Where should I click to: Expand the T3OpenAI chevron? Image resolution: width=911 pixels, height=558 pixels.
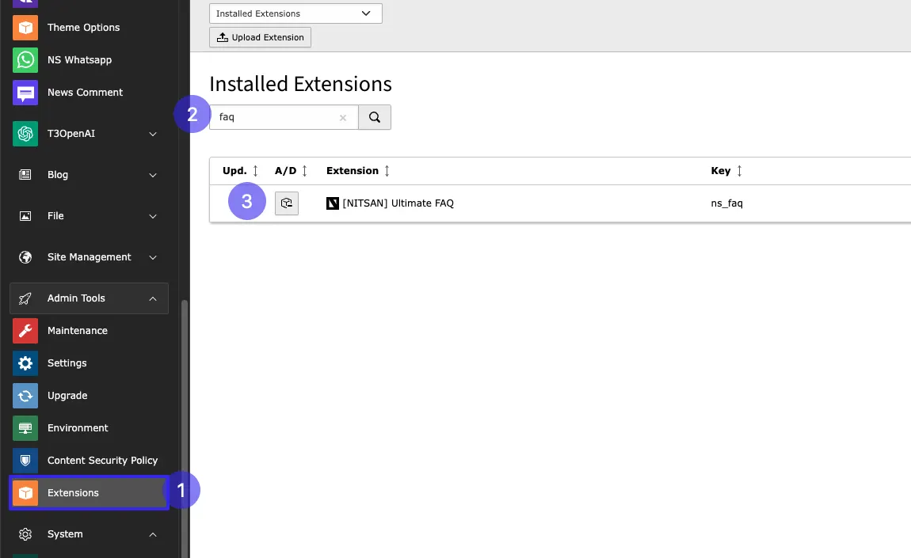point(153,134)
